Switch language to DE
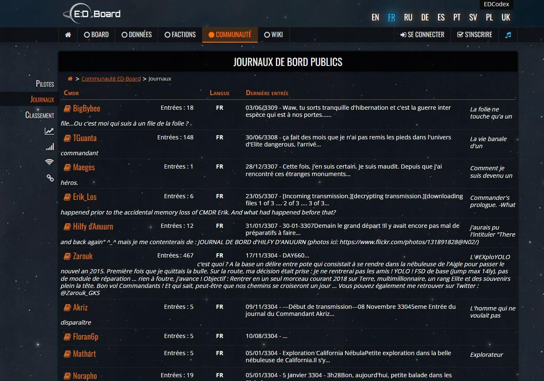The width and height of the screenshot is (544, 381). coord(425,17)
